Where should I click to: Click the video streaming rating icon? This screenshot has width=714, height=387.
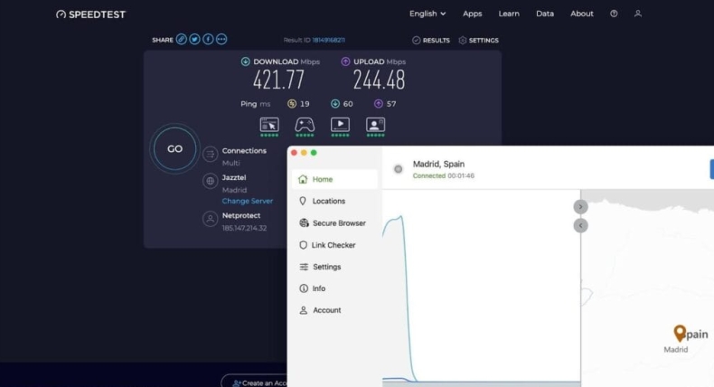click(x=340, y=125)
